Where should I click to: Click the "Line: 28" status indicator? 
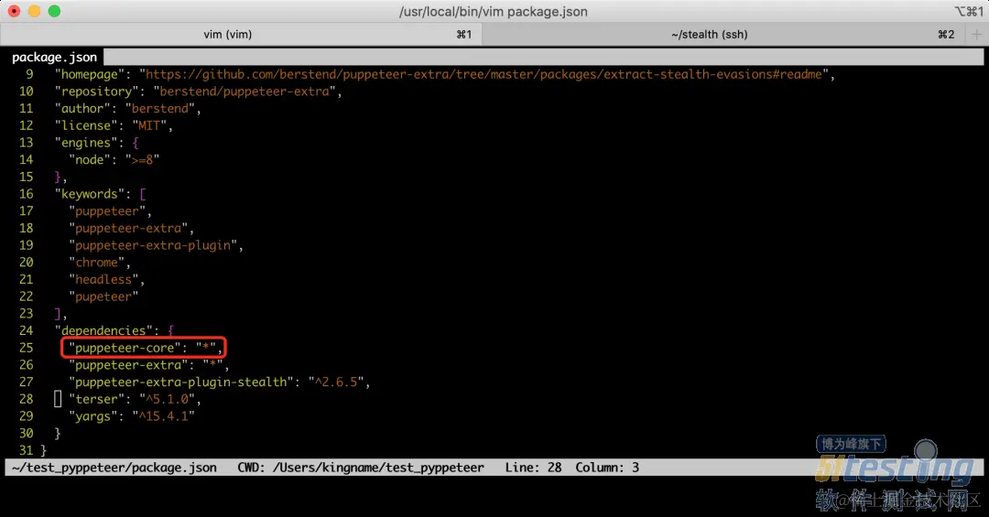pos(533,468)
